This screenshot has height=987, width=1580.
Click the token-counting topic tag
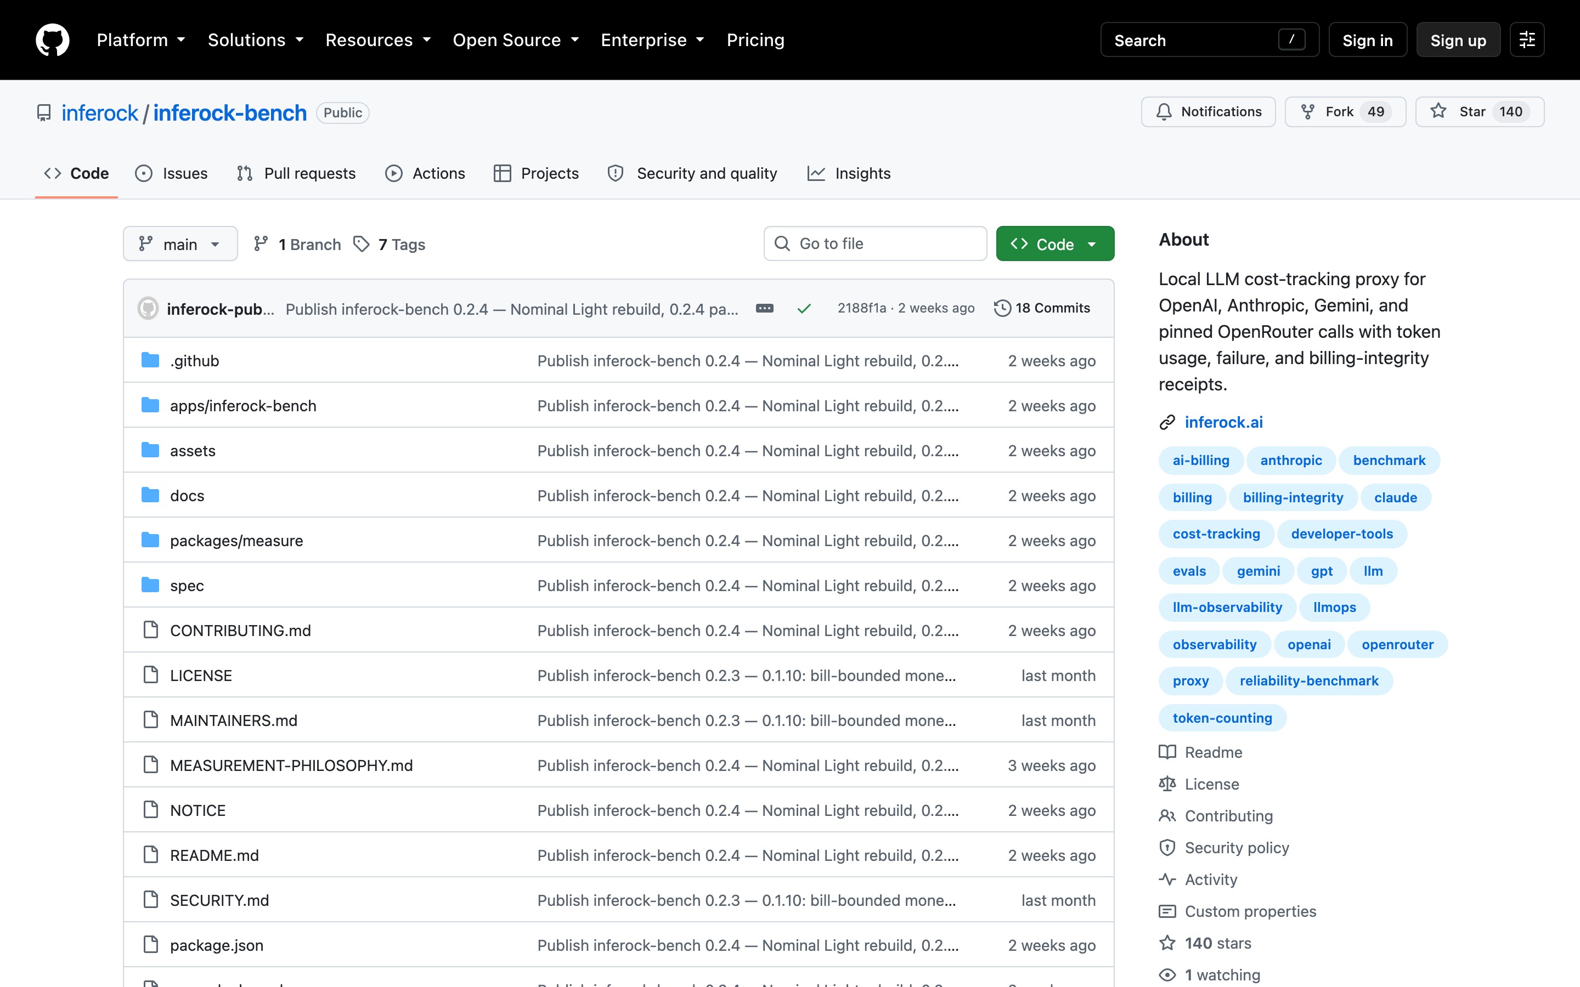[x=1222, y=718]
